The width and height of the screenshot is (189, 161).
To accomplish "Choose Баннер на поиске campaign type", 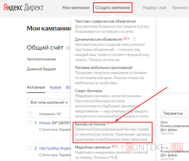I will [x=90, y=124].
